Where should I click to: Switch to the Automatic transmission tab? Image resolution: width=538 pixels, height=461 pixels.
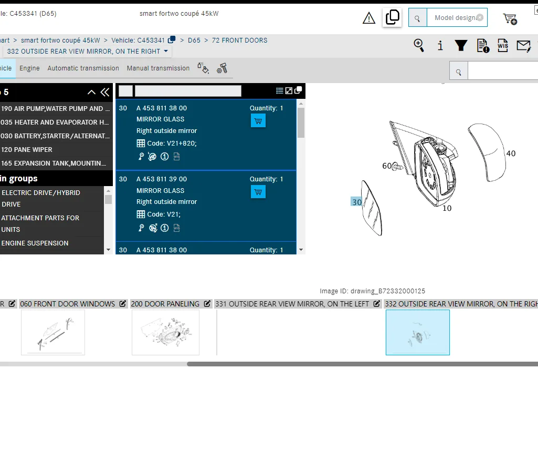[x=83, y=68]
